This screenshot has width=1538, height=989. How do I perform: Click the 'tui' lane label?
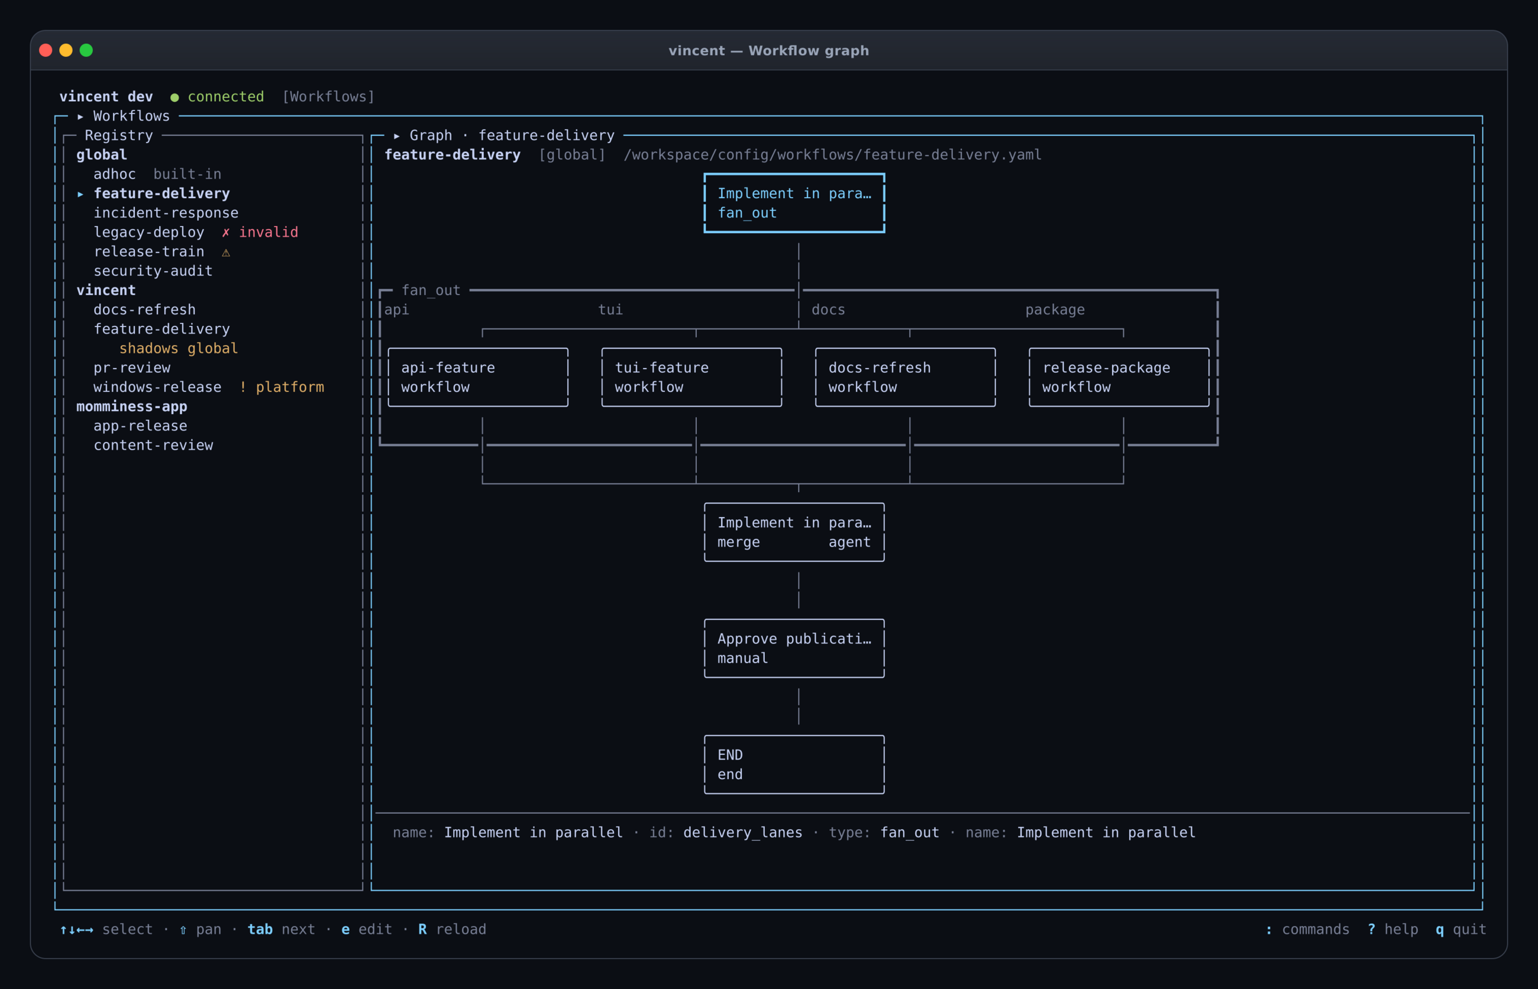coord(610,309)
